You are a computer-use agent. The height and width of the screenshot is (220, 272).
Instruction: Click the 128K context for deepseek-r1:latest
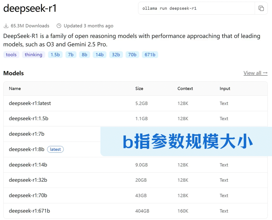[x=183, y=103]
